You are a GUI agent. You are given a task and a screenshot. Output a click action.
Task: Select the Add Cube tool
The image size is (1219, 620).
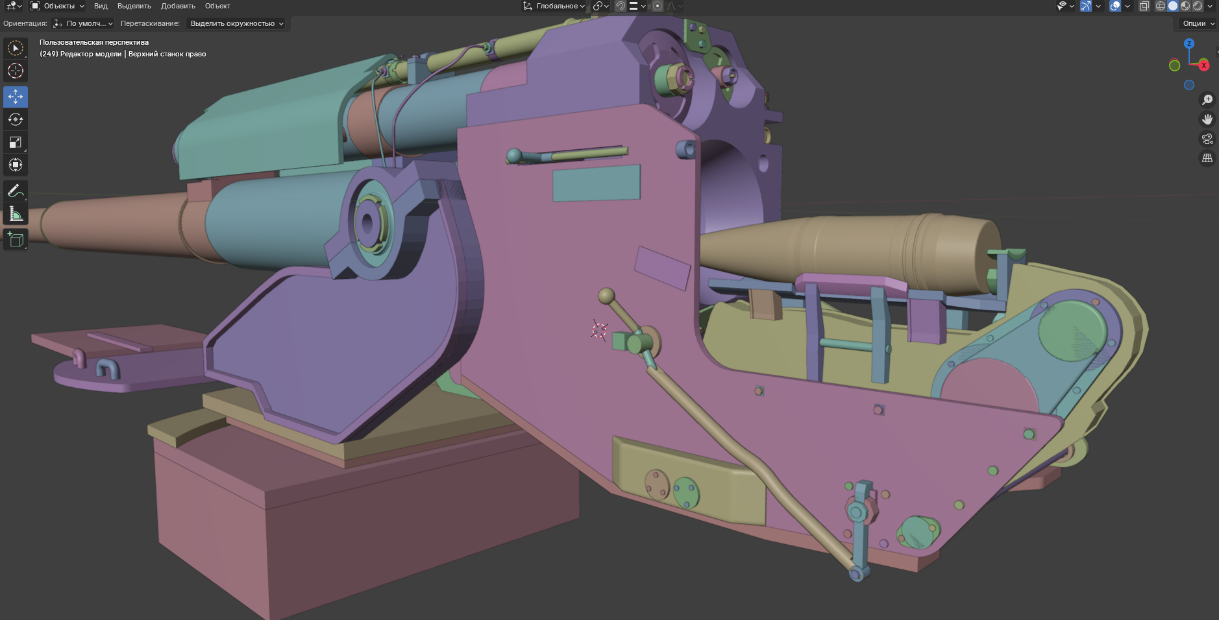(x=16, y=239)
